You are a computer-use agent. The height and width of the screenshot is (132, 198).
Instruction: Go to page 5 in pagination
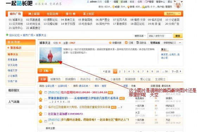tap(134, 71)
